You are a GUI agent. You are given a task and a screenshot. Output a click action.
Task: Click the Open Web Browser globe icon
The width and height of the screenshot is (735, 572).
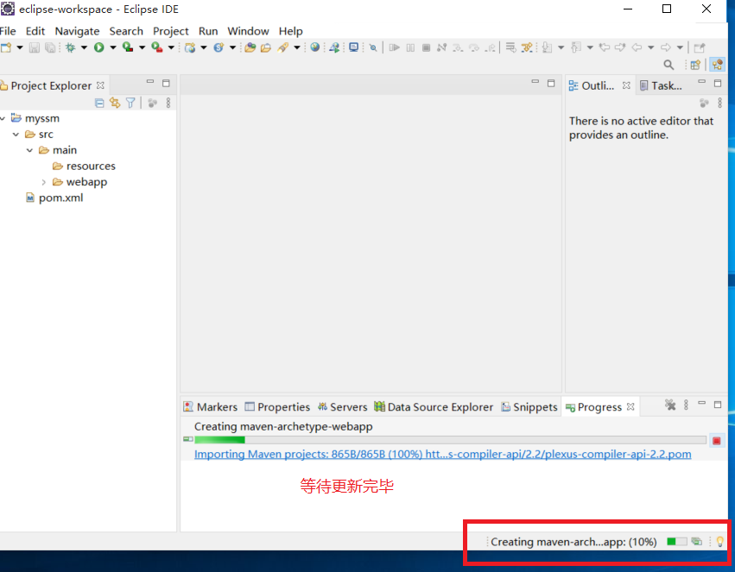tap(315, 47)
